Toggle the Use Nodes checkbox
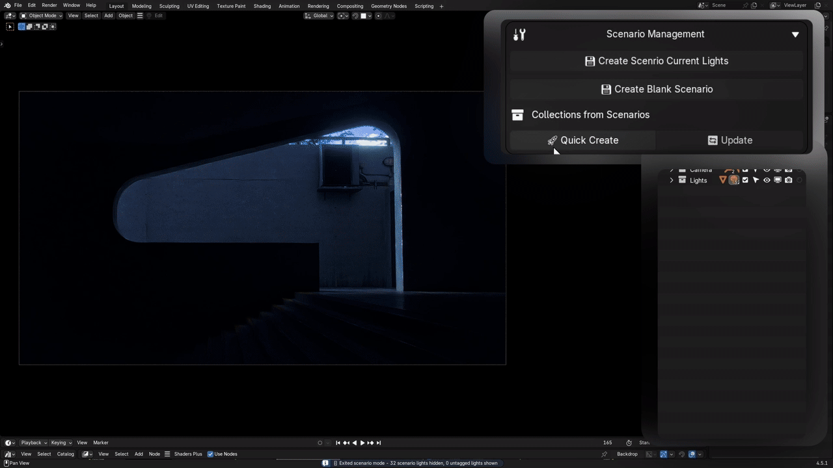The height and width of the screenshot is (468, 833). coord(210,454)
